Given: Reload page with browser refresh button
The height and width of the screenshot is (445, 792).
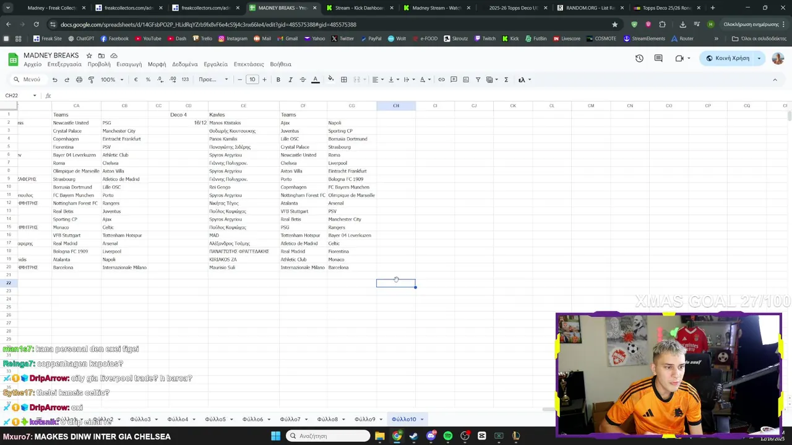Looking at the screenshot, I should coord(36,24).
